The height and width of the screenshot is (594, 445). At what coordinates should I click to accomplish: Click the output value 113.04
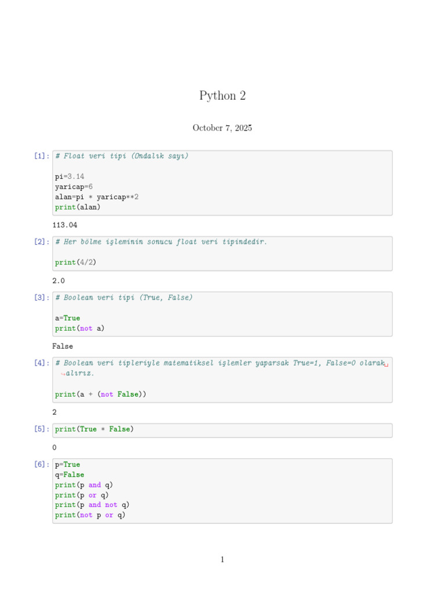(64, 225)
